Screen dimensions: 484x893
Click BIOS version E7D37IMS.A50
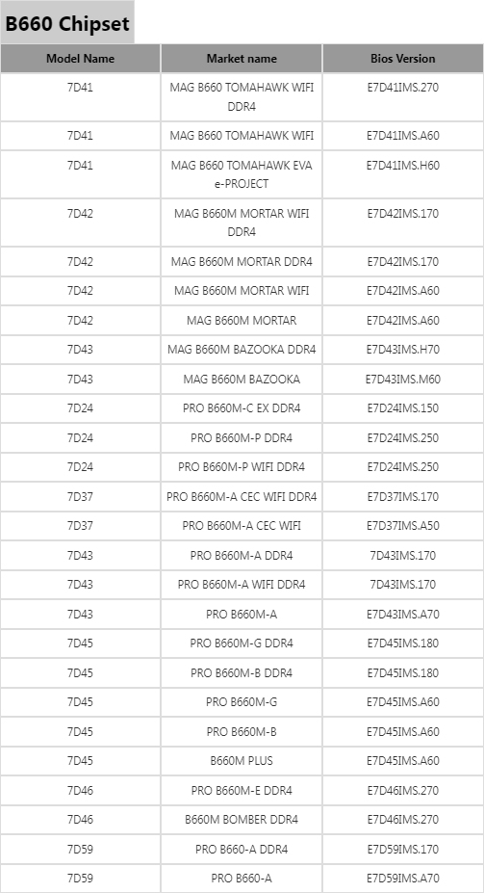click(402, 526)
